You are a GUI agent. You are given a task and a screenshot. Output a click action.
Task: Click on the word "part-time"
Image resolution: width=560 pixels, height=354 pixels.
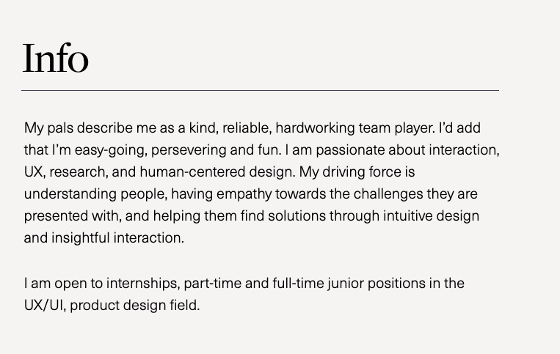point(213,283)
